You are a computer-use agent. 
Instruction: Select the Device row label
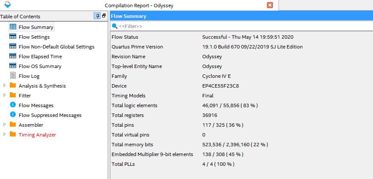click(119, 86)
